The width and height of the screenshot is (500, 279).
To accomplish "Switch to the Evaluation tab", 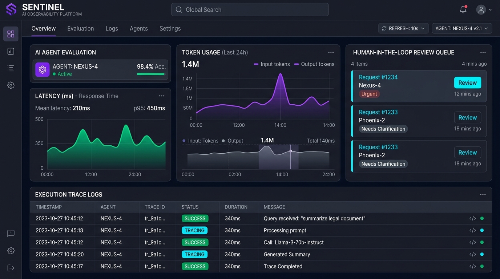I will [81, 28].
